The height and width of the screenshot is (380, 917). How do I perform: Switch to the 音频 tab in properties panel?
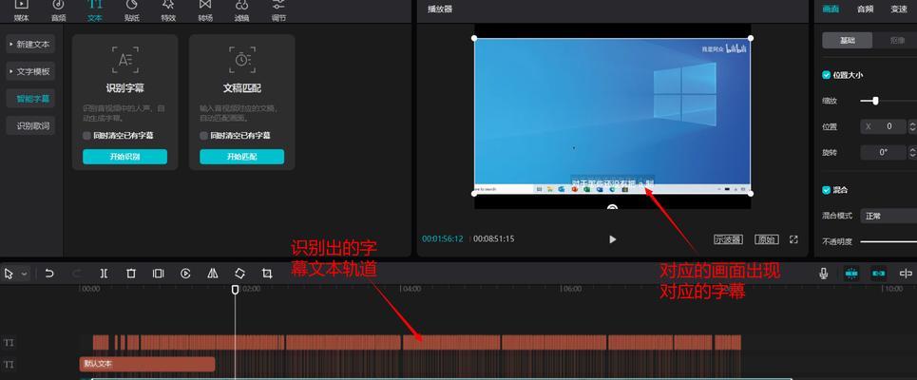pos(865,9)
